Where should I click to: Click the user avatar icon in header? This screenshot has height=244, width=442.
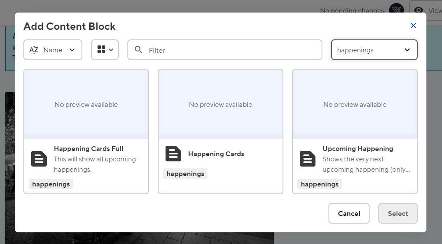396,10
